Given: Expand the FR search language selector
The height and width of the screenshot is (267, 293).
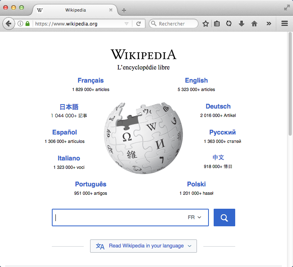Looking at the screenshot, I should (x=195, y=218).
